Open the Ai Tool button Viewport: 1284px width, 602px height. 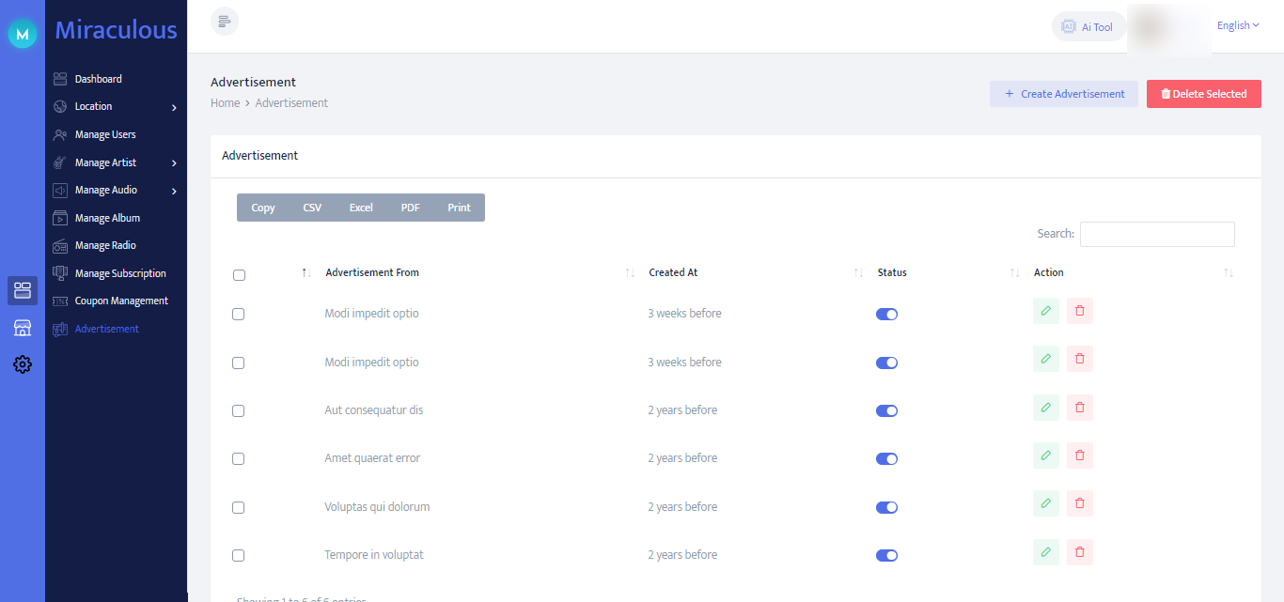(1088, 27)
